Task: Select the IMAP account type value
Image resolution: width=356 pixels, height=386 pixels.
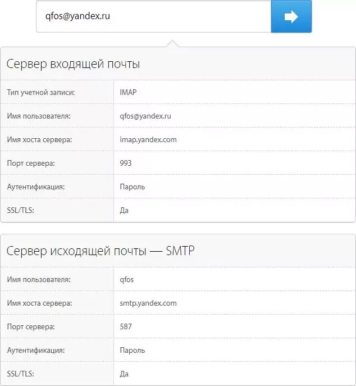Action: coord(128,92)
